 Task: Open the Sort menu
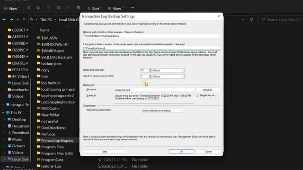(95, 8)
